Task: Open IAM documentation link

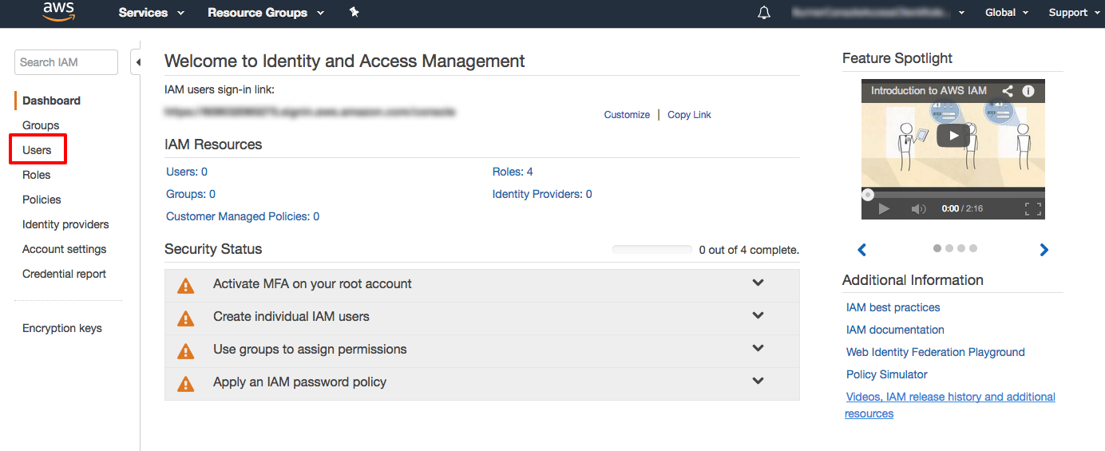Action: click(895, 330)
